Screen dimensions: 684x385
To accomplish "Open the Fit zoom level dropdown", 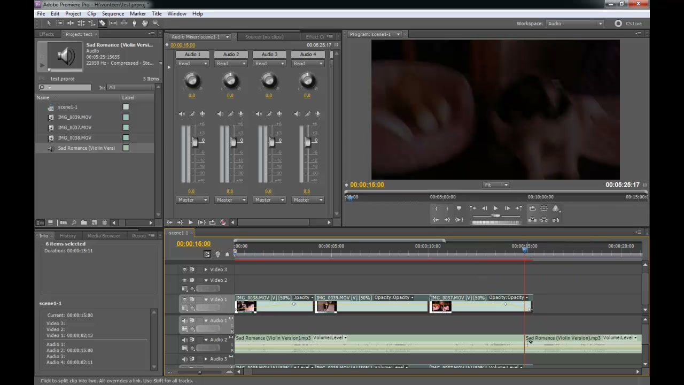I will click(496, 185).
